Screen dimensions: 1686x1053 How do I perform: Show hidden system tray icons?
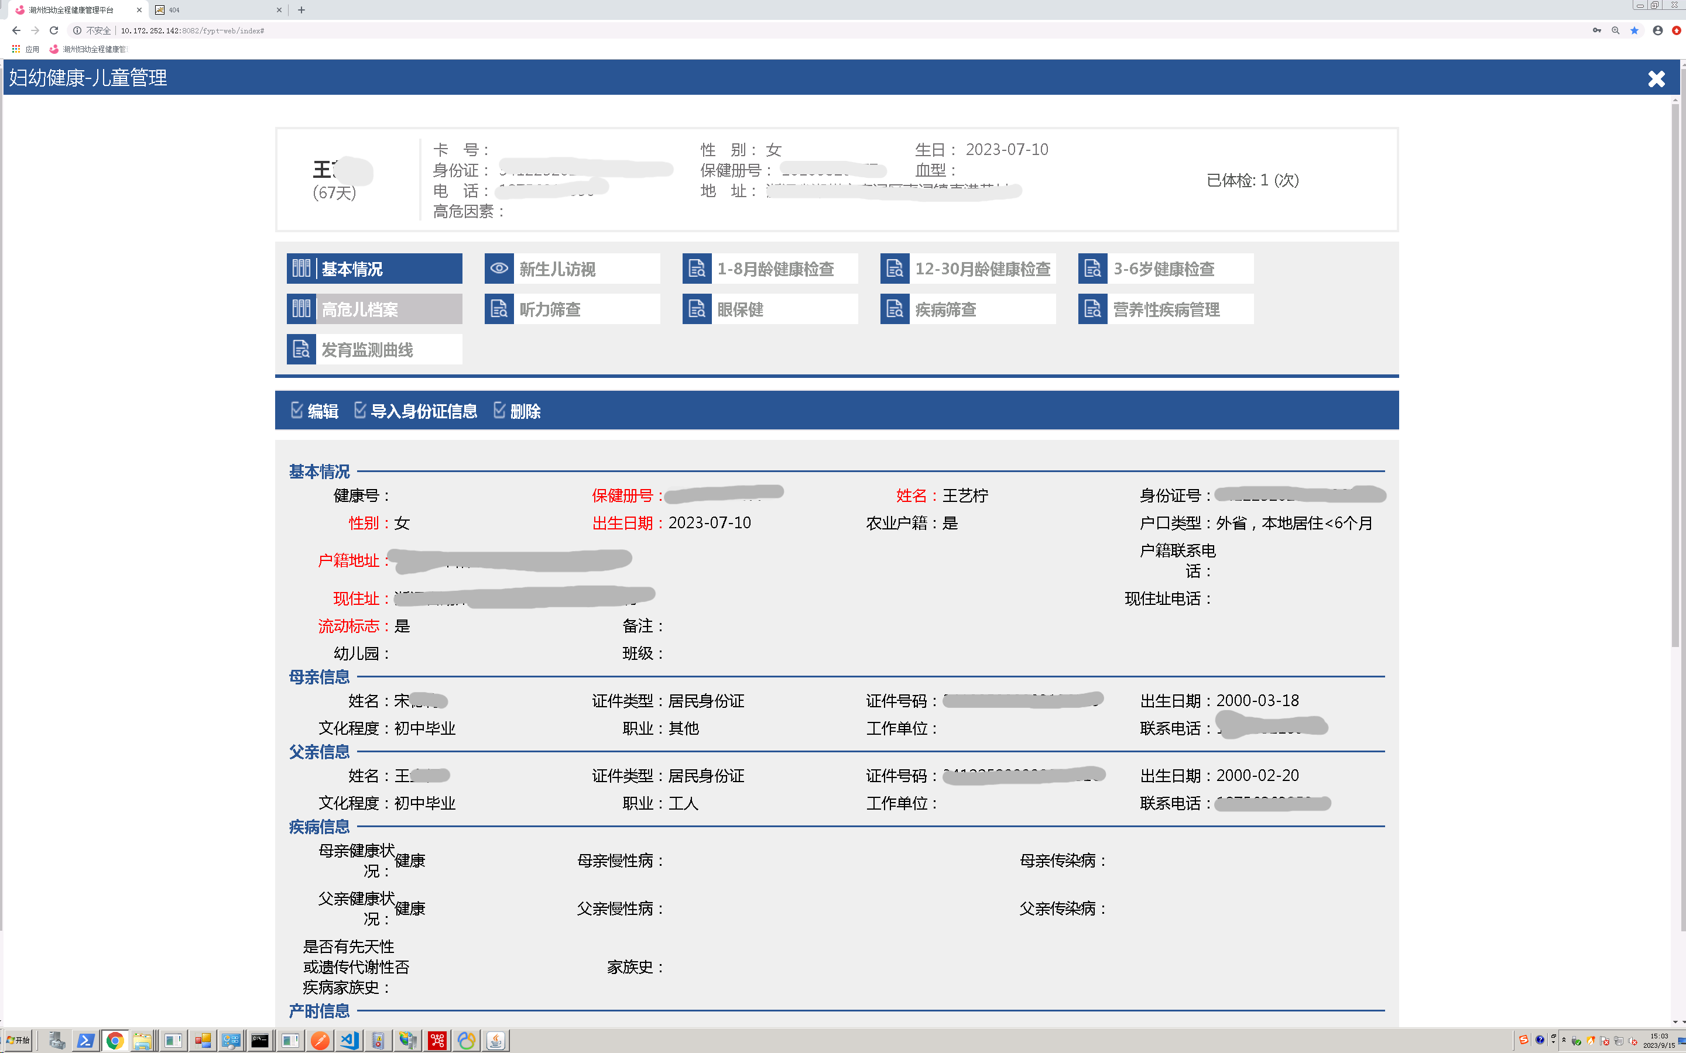pyautogui.click(x=1564, y=1040)
